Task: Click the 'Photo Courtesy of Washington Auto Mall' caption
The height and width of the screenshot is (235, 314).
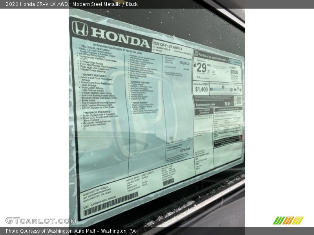Action: click(x=71, y=231)
